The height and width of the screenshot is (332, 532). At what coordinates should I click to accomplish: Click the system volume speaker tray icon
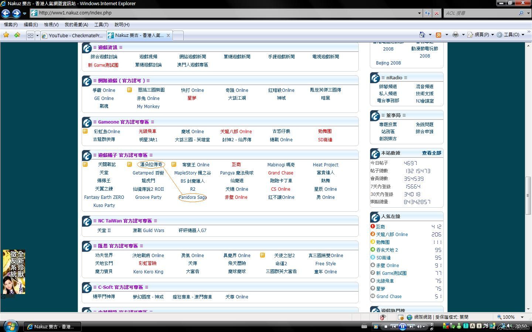(x=509, y=326)
